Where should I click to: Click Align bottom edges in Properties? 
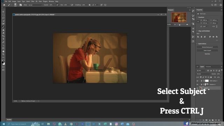(x=217, y=37)
